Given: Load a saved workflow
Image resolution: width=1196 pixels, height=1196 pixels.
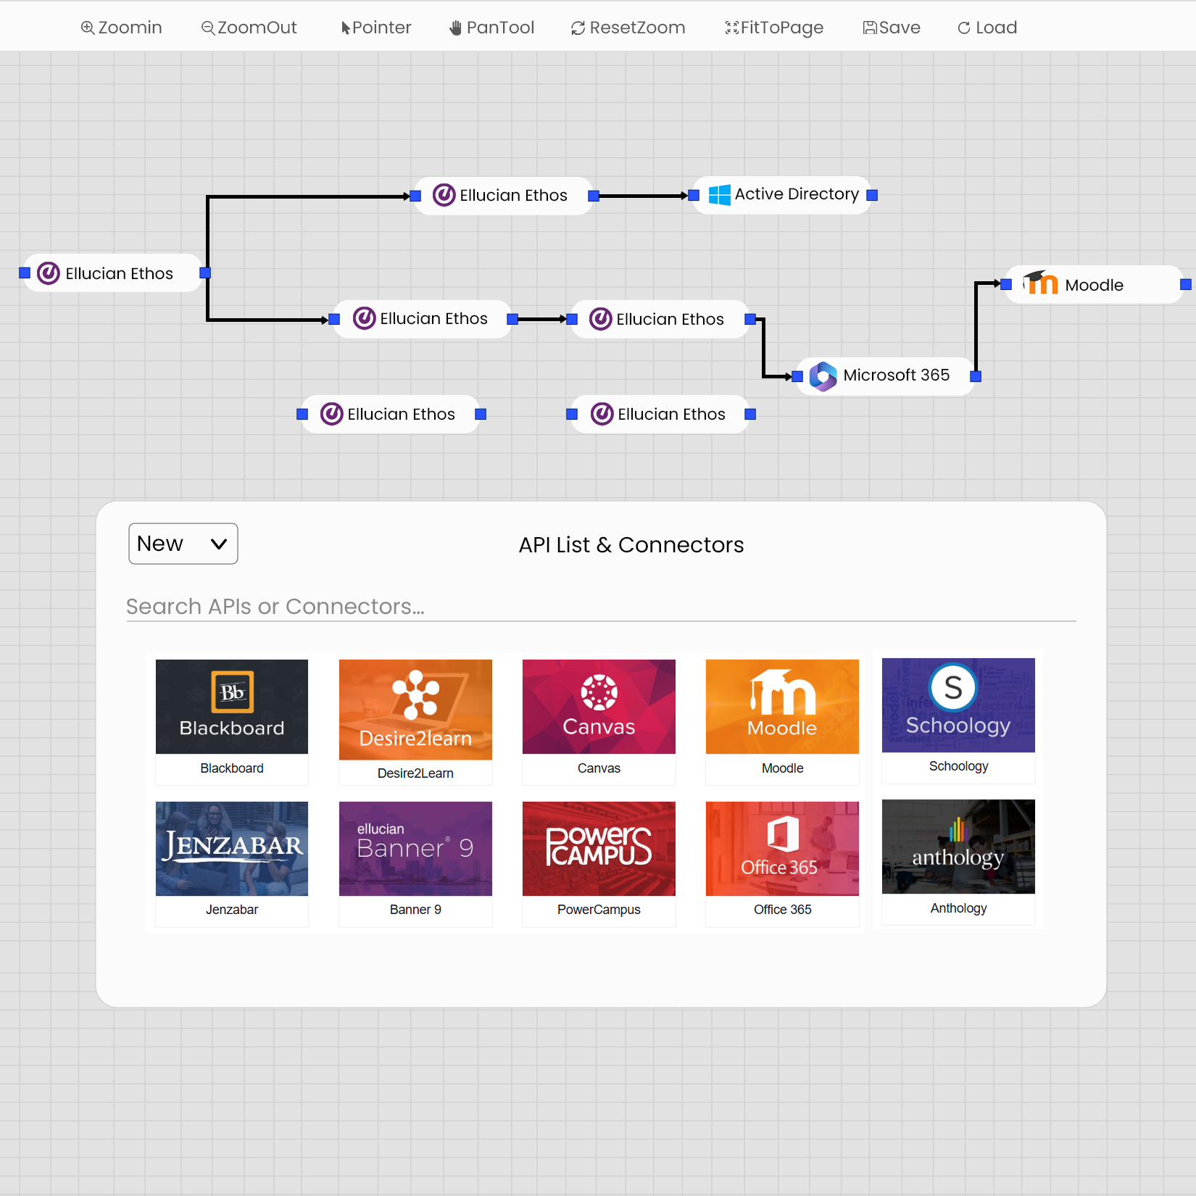Looking at the screenshot, I should coord(987,28).
